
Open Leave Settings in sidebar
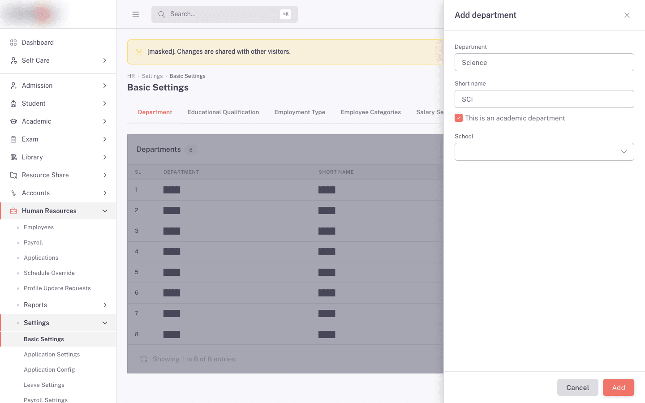tap(44, 385)
